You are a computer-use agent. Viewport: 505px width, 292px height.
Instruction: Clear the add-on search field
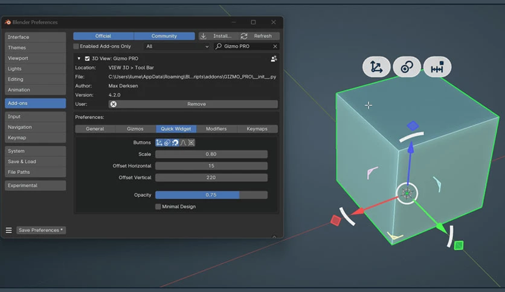tap(275, 46)
